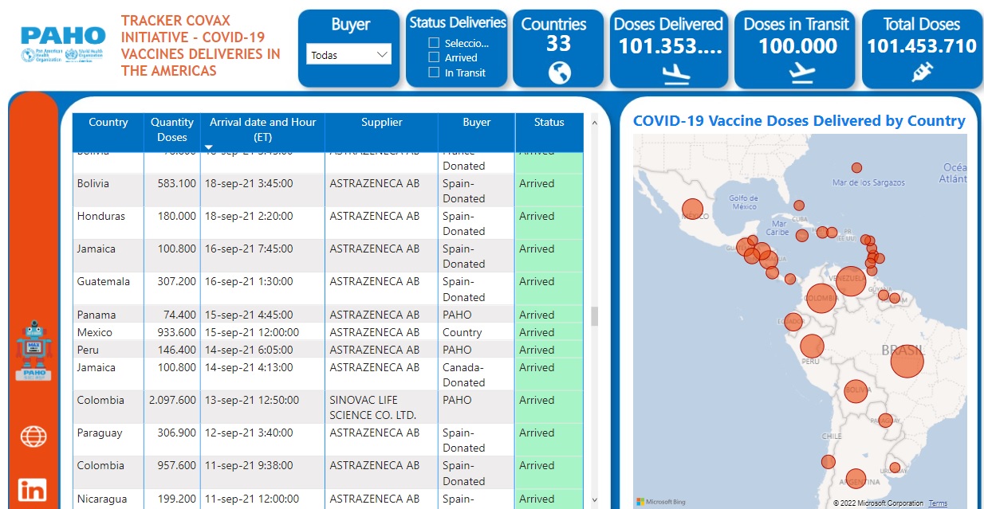Open the Buyer dropdown showing Todas
Image resolution: width=984 pixels, height=509 pixels.
coord(349,55)
